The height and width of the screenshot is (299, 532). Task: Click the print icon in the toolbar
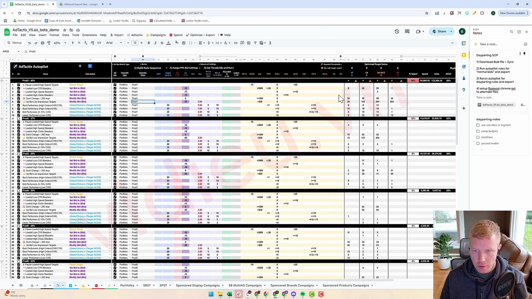42,43
